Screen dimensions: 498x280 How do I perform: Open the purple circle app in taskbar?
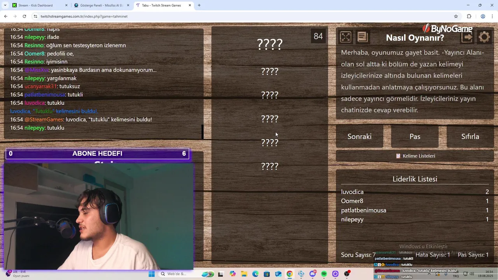[335, 274]
